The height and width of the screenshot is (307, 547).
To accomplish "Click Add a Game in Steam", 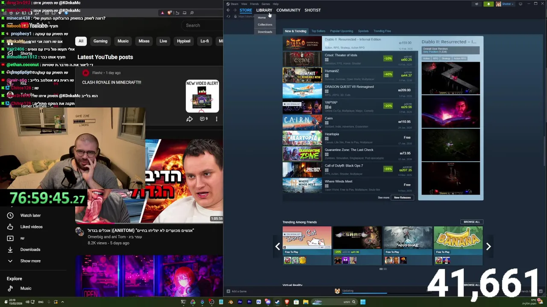I will (x=237, y=291).
